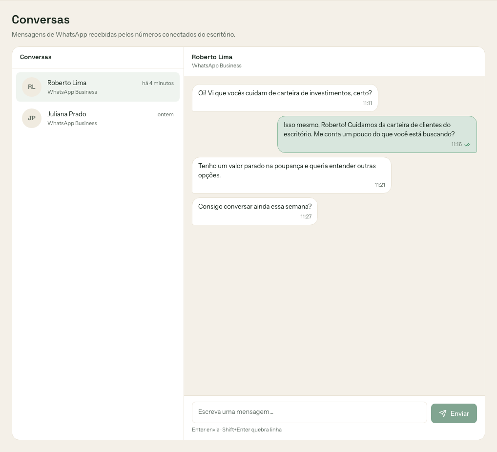This screenshot has height=452, width=497.
Task: Open the Roberto Lima conversation
Action: coord(98,87)
